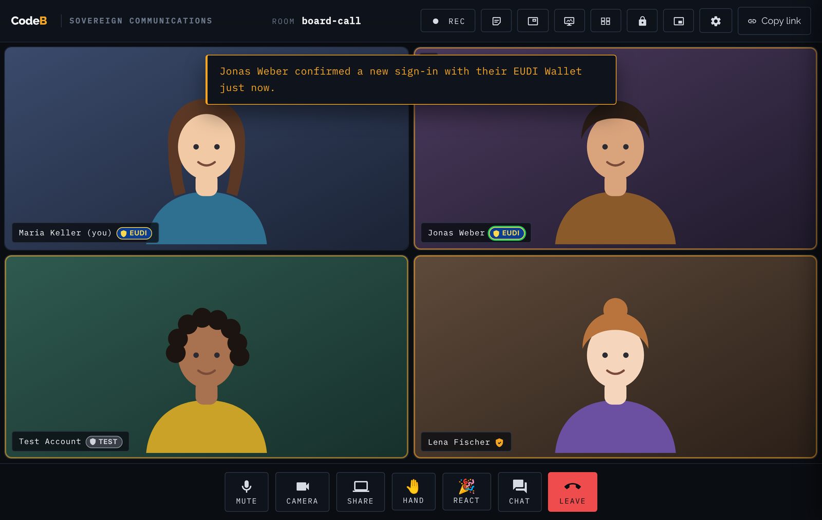This screenshot has height=520, width=822.
Task: Select Lena Fischer's video tile
Action: coord(615,357)
